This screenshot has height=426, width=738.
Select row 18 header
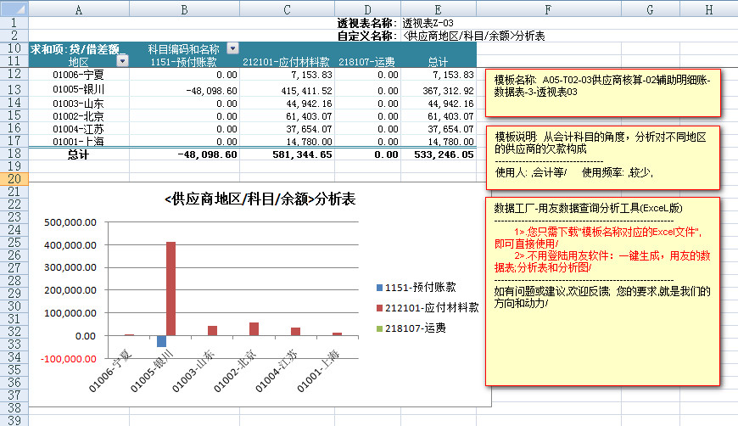(14, 155)
